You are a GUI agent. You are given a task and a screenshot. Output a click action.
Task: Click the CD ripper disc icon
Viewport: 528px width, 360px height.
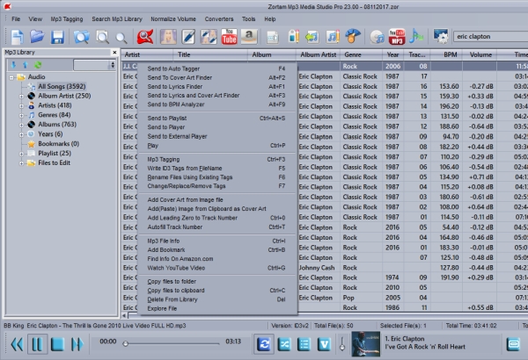(x=378, y=37)
